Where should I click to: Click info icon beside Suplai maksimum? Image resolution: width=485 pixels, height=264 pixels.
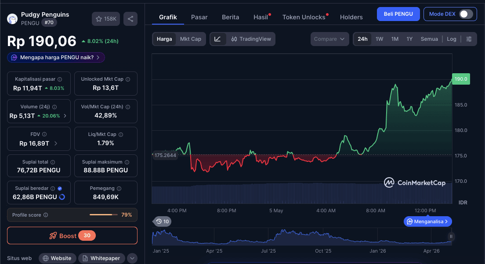tap(127, 162)
